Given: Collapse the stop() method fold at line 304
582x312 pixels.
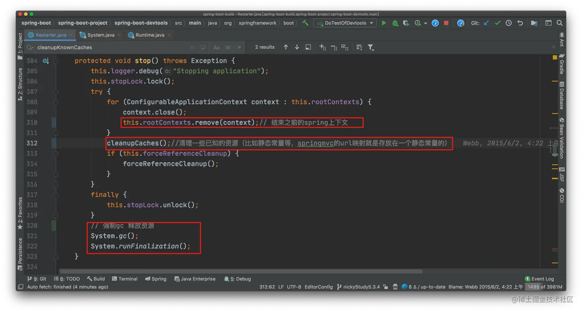Looking at the screenshot, I should 56,61.
